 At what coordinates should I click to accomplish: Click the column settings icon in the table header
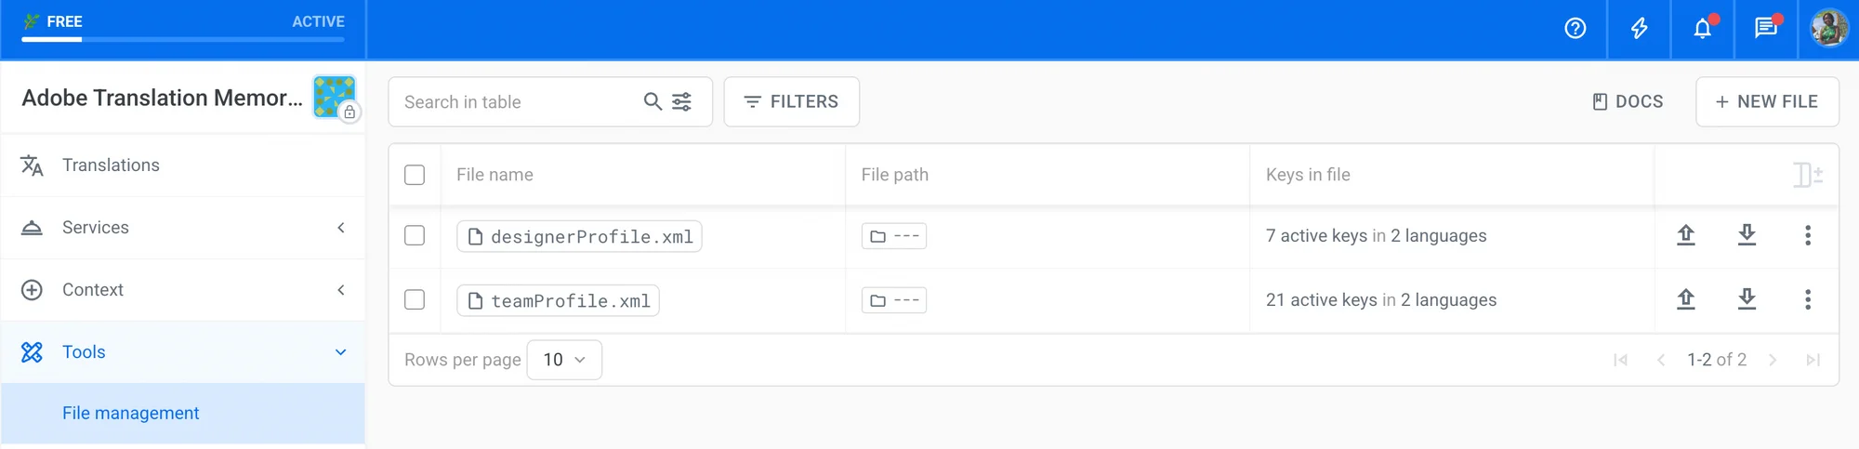pyautogui.click(x=1807, y=175)
